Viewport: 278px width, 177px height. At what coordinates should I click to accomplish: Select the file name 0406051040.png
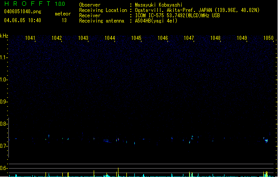coord(23,12)
